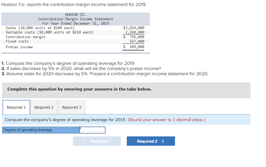Switch to the Required 1 tab

[16, 107]
